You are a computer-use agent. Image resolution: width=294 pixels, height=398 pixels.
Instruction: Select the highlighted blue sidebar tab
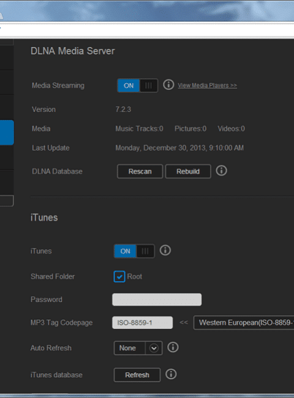(x=7, y=132)
